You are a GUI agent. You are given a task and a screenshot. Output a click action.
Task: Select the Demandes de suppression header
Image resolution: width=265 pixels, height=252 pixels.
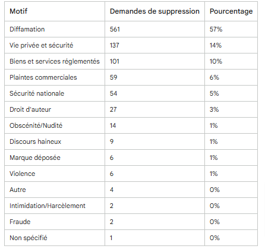coord(154,11)
